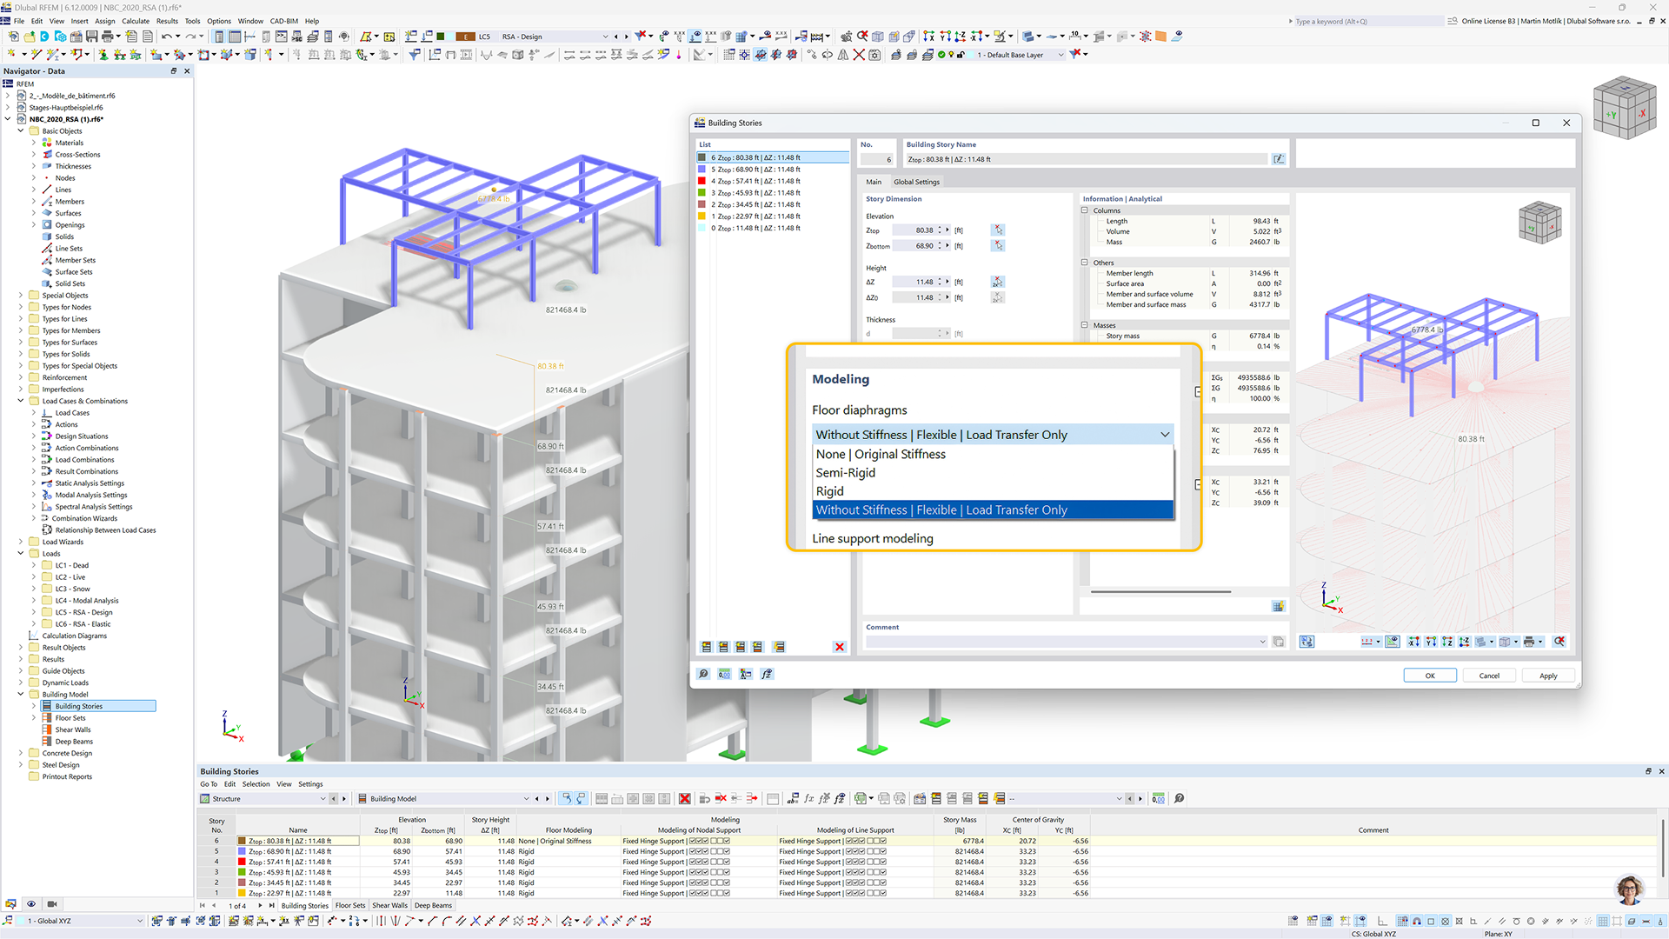Click the Apply button
The image size is (1669, 939).
click(x=1547, y=676)
